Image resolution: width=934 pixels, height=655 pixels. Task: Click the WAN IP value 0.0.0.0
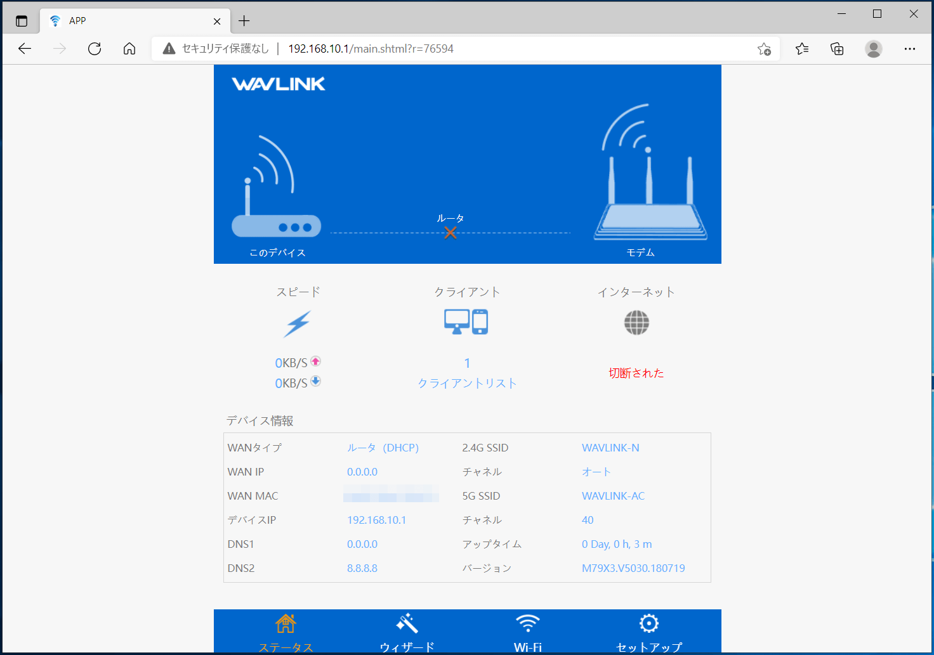(x=362, y=472)
